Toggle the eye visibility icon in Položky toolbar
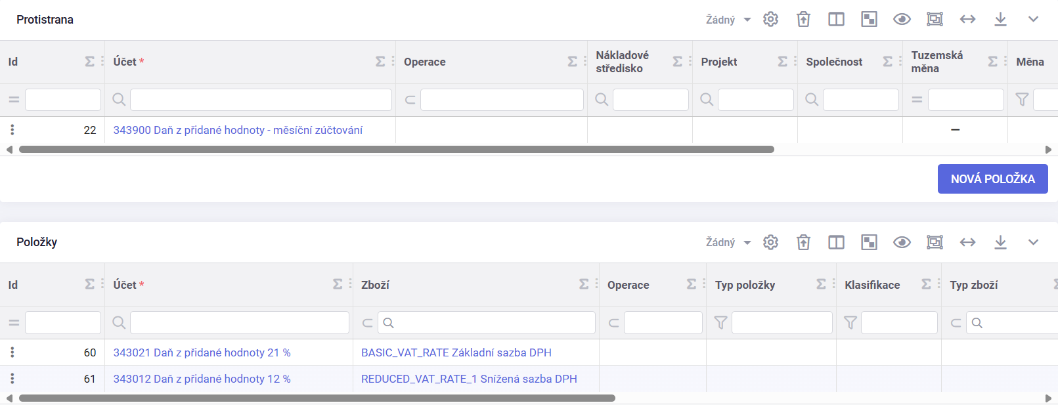The height and width of the screenshot is (405, 1058). (x=902, y=242)
